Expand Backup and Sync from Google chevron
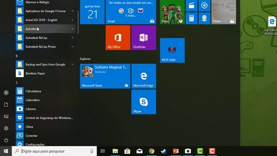The image size is (277, 156). pos(72,65)
